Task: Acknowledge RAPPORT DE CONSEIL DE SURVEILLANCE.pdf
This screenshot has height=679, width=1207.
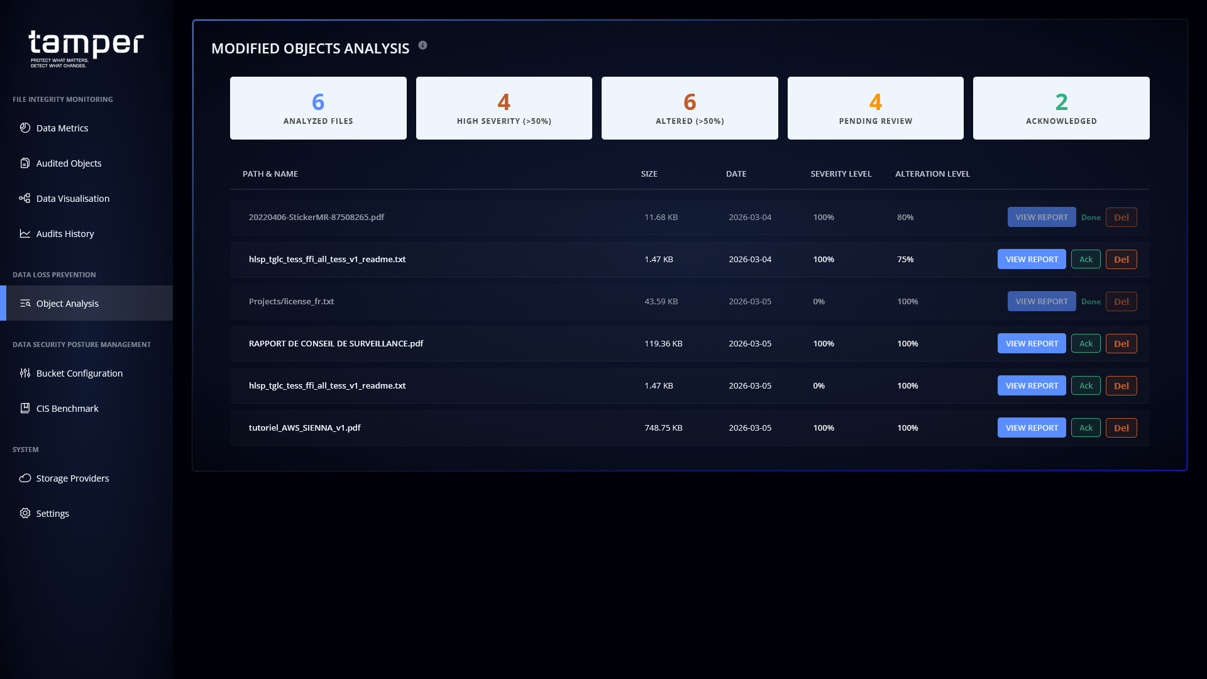Action: tap(1086, 343)
